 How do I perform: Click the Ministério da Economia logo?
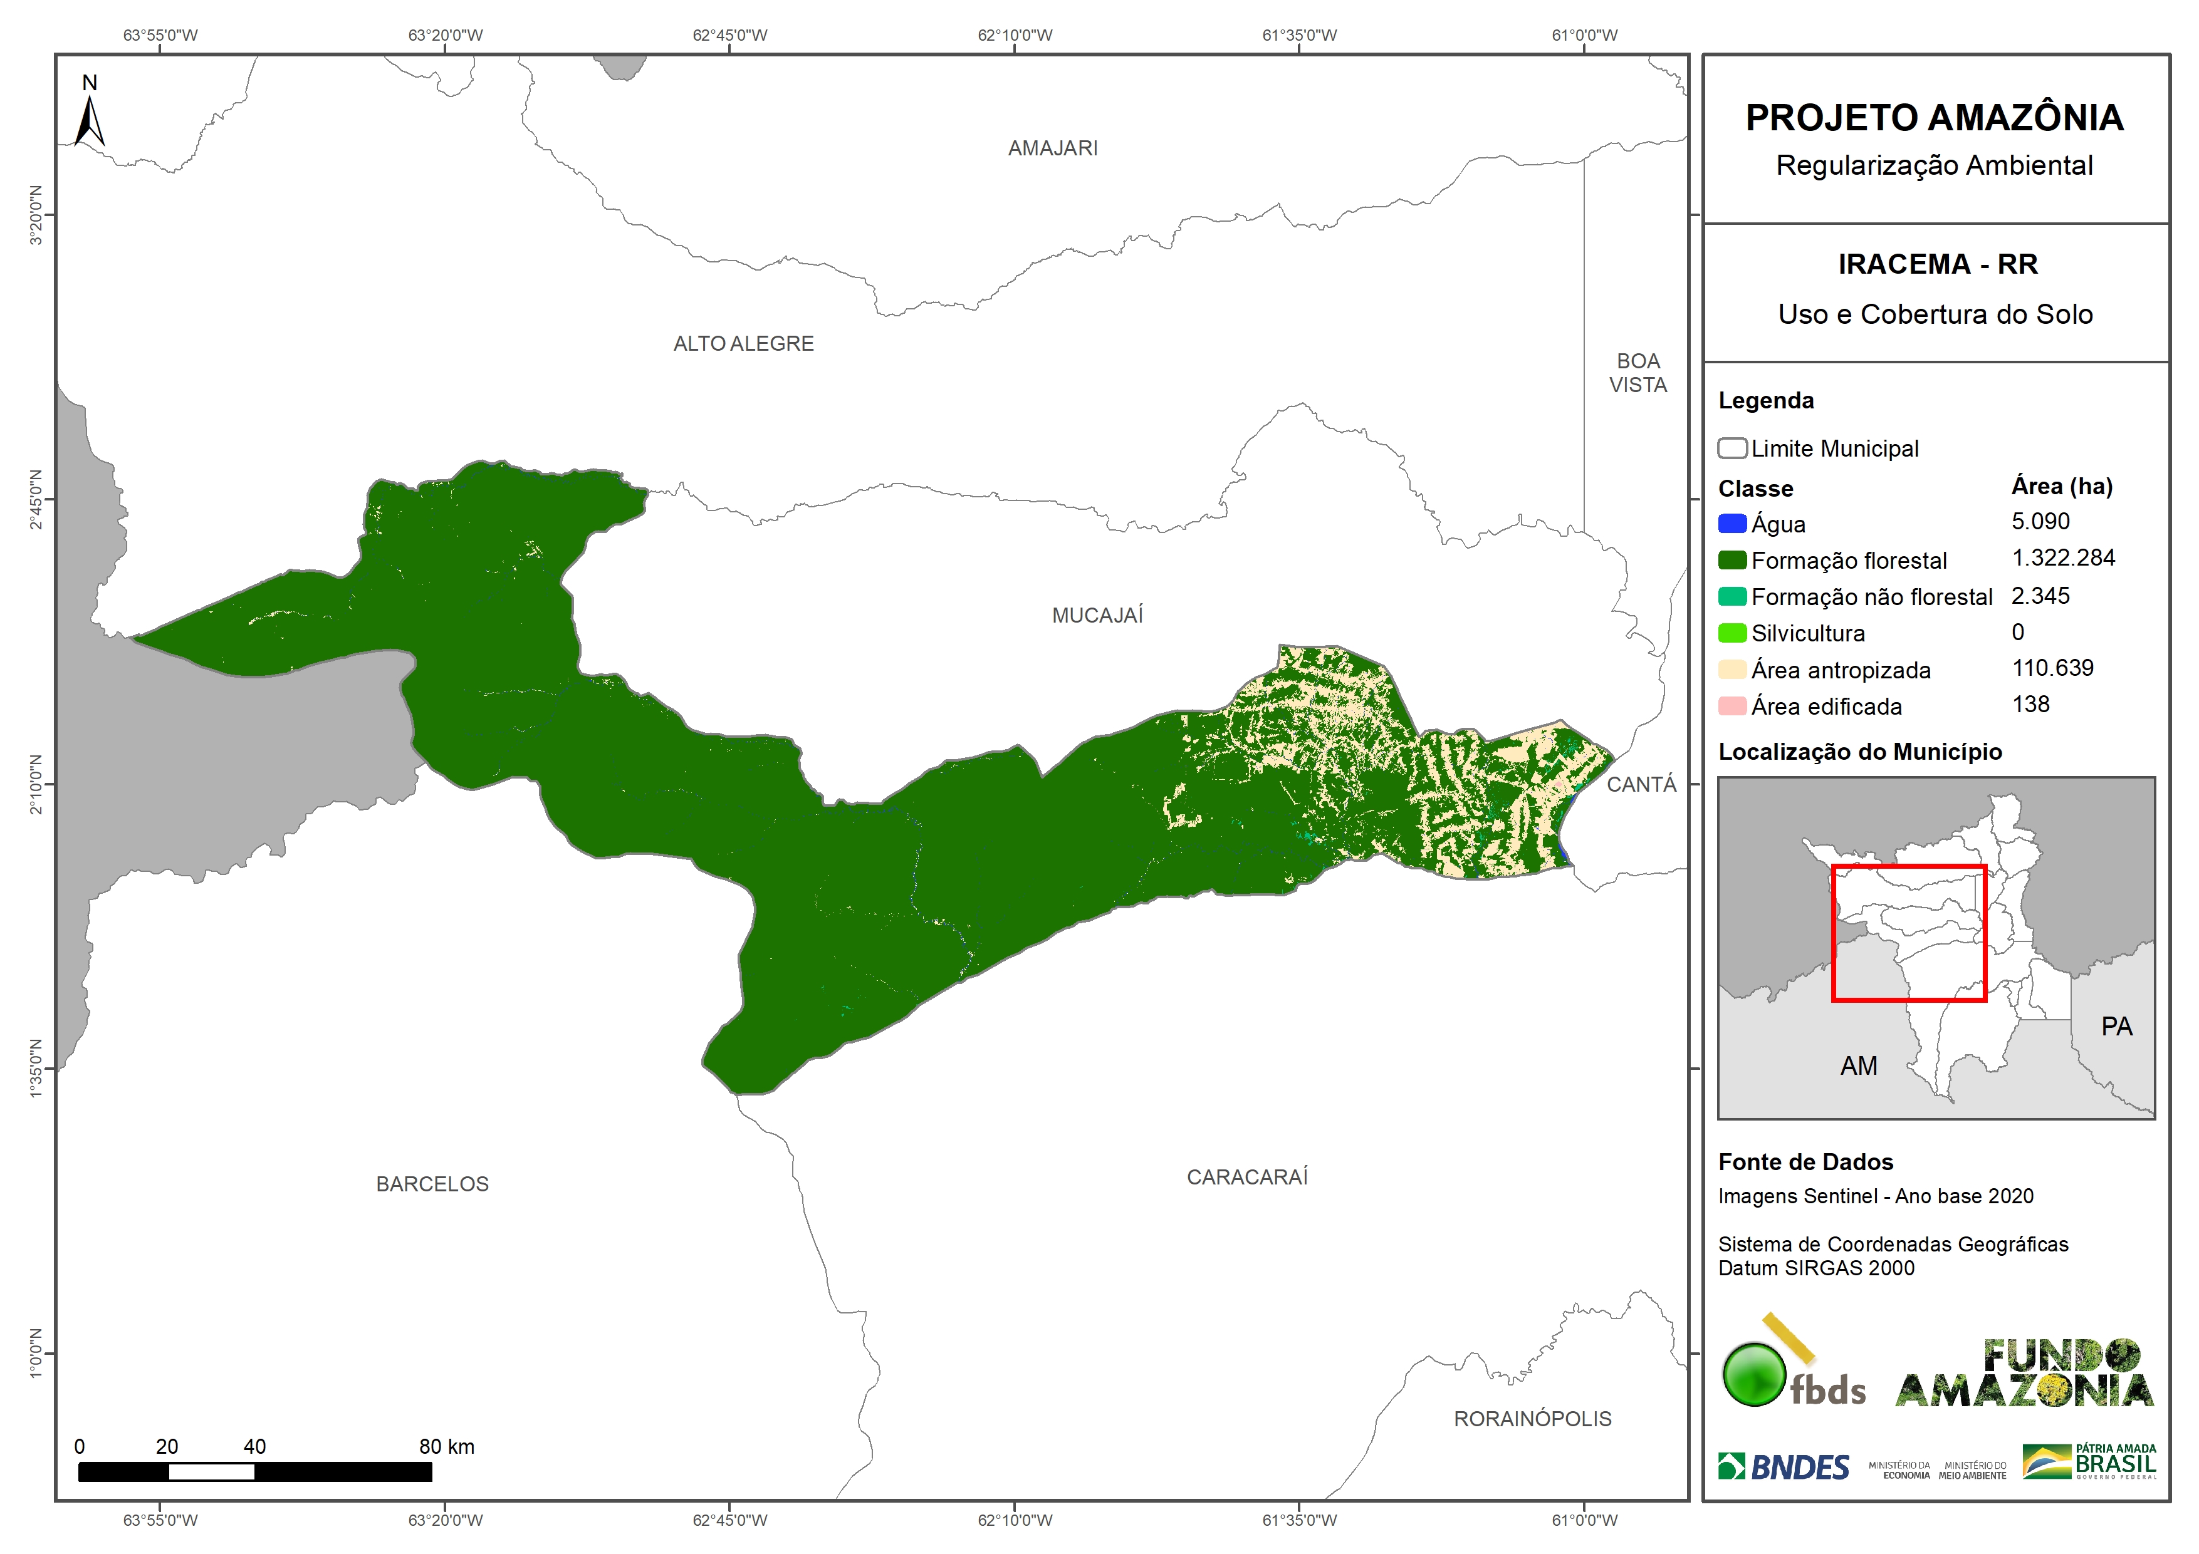click(1899, 1471)
